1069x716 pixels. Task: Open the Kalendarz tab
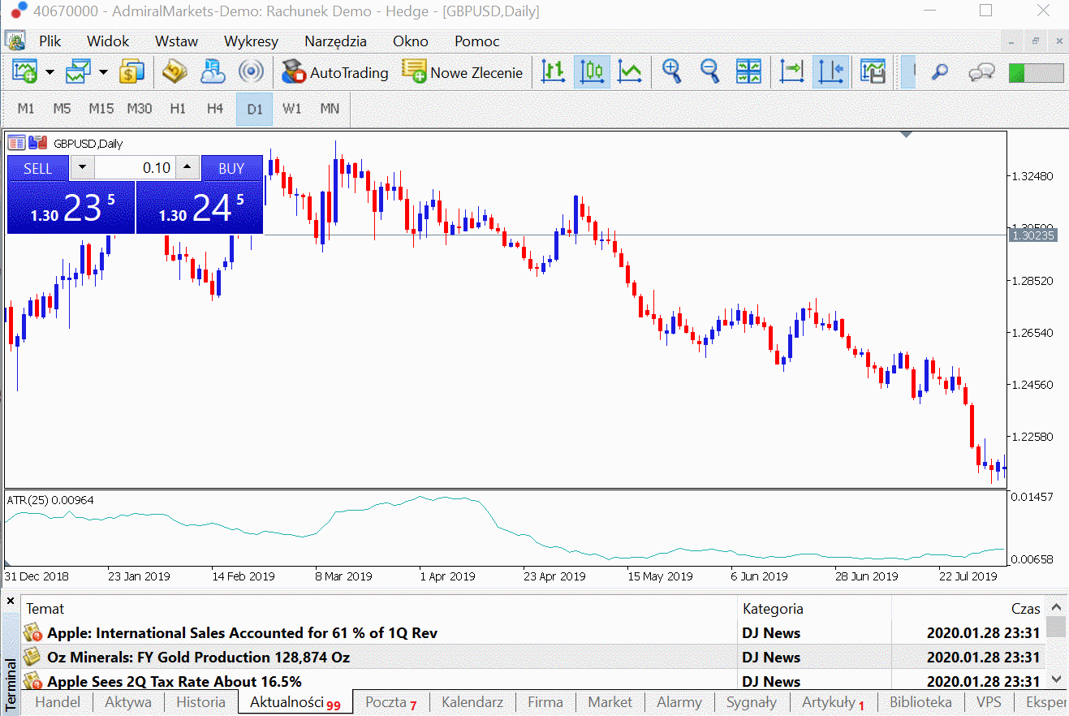pyautogui.click(x=472, y=702)
